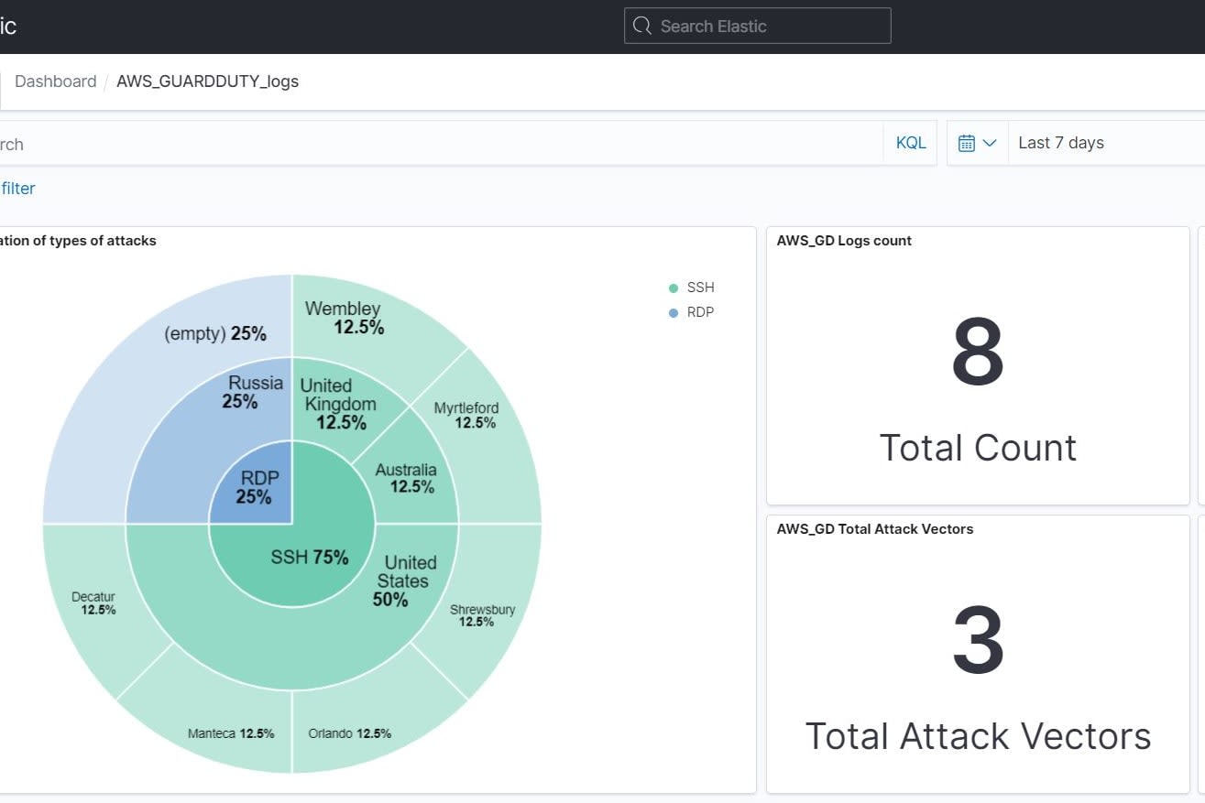Select the SSH legend label
The image size is (1205, 803).
pos(700,288)
